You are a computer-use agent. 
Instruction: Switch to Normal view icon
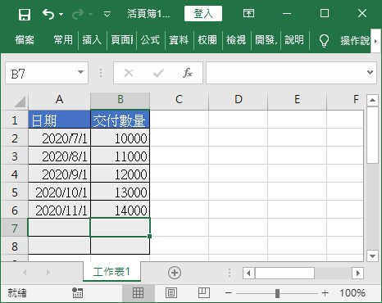(138, 293)
